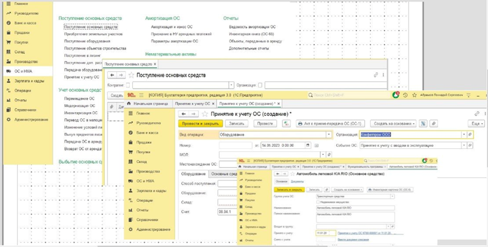
Task: Open Поступление оборудования link in ОС и НМА menu
Action: (87, 41)
